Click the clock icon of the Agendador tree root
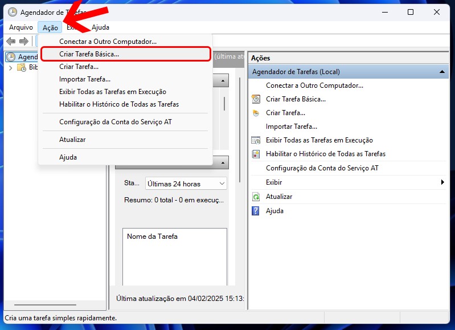455x330 pixels. 11,57
